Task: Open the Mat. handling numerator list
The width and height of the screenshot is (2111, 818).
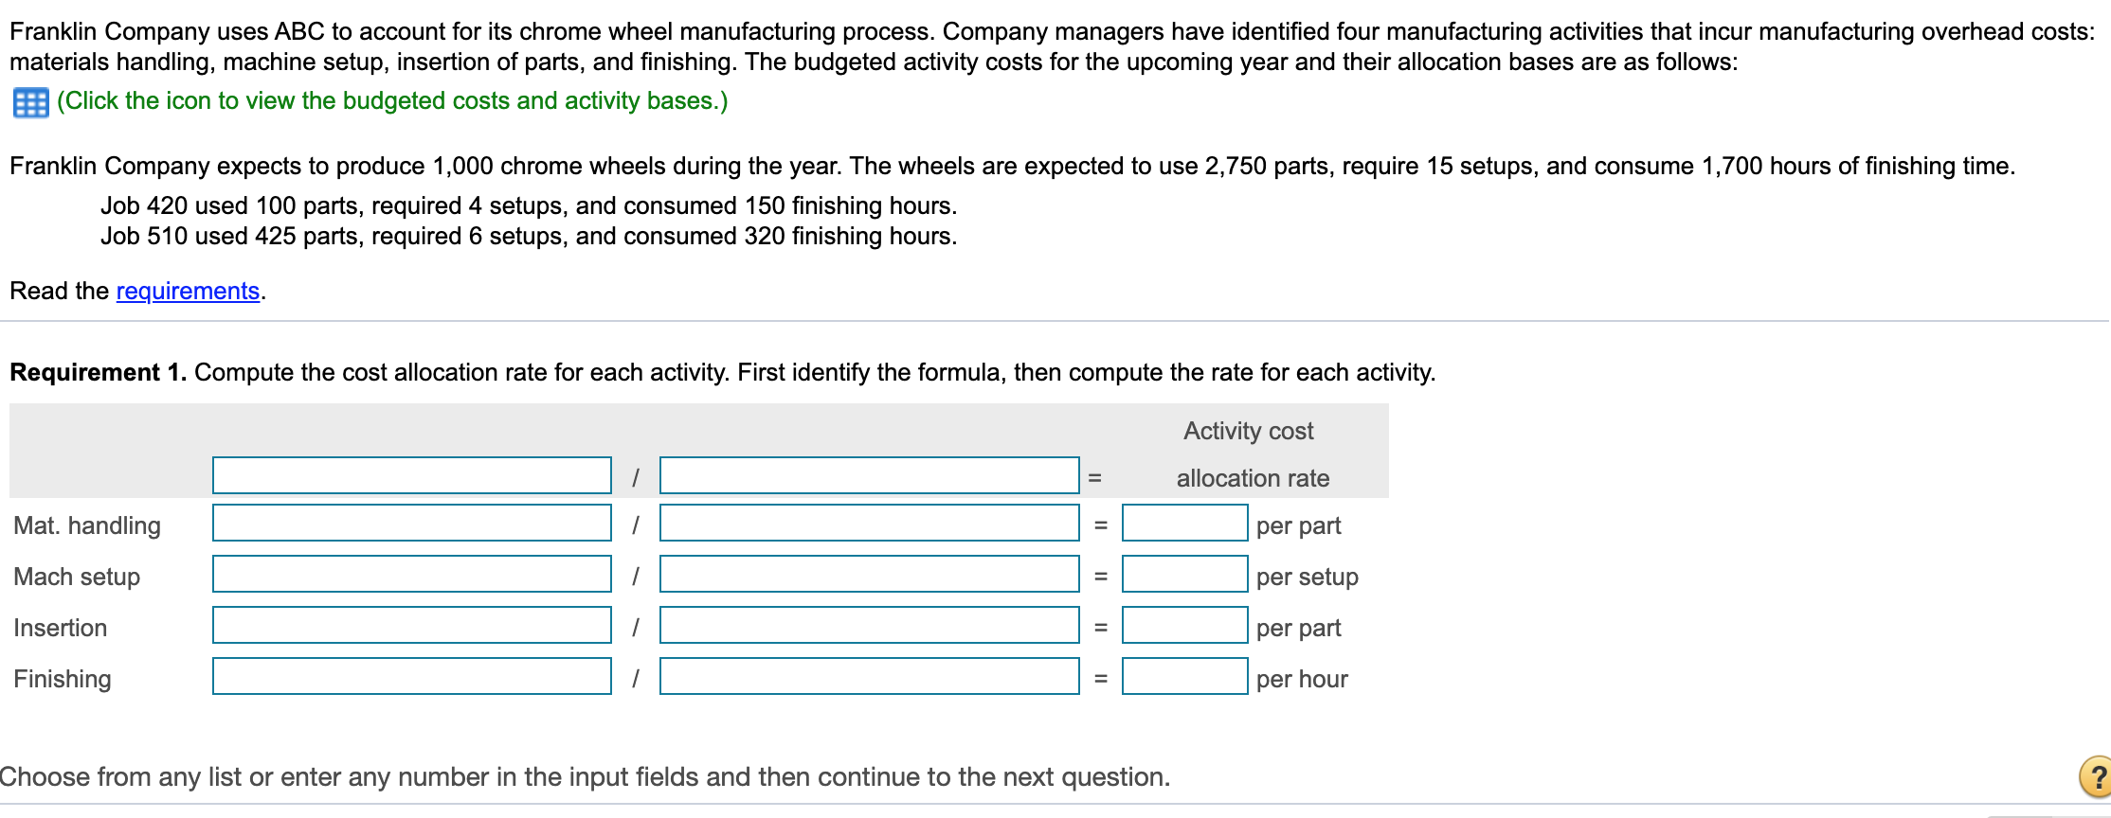Action: click(x=412, y=524)
